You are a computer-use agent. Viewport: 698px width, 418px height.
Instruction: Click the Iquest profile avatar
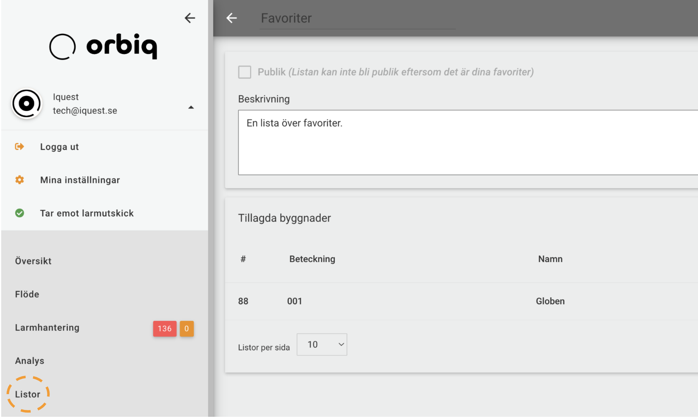click(x=27, y=104)
